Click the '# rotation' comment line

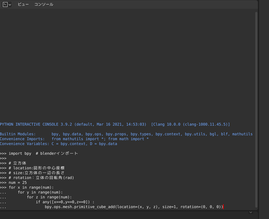[x=37, y=178]
